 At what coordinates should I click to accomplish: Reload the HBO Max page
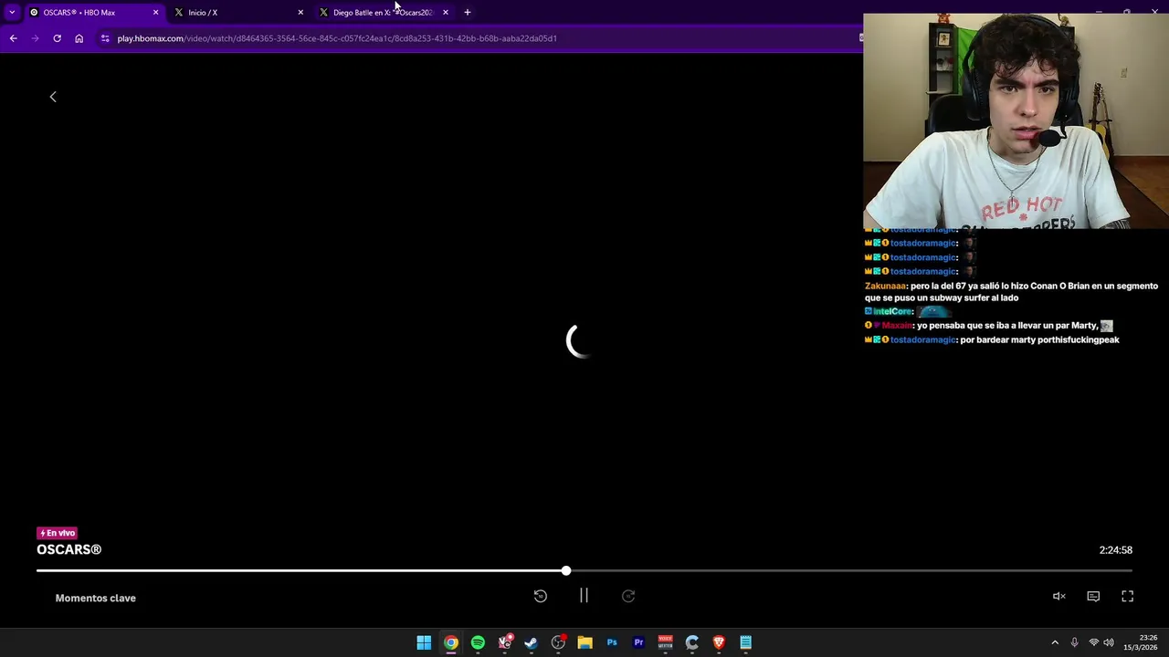[x=57, y=38]
